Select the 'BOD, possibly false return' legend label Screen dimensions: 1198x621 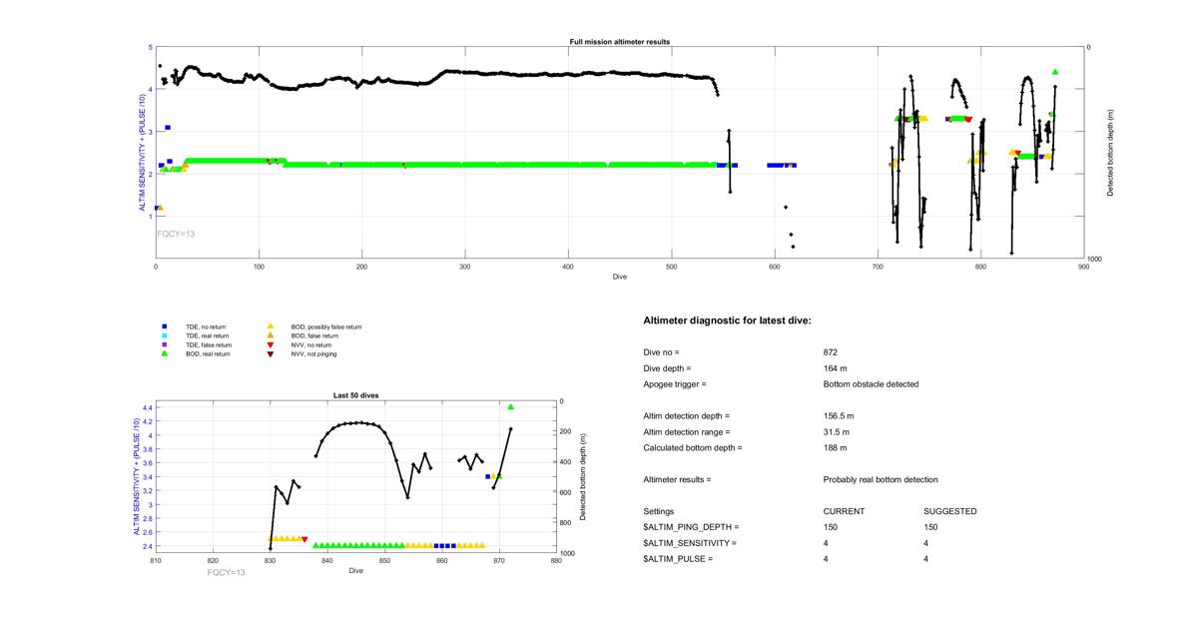326,326
